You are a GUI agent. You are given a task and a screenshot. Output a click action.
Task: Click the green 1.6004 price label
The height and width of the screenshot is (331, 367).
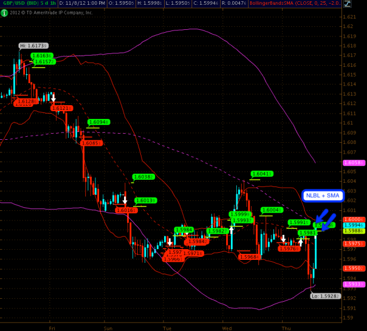click(271, 210)
